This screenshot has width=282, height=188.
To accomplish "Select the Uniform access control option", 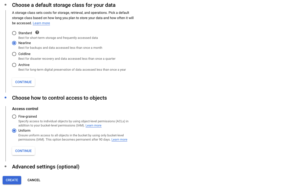I will click(14, 131).
